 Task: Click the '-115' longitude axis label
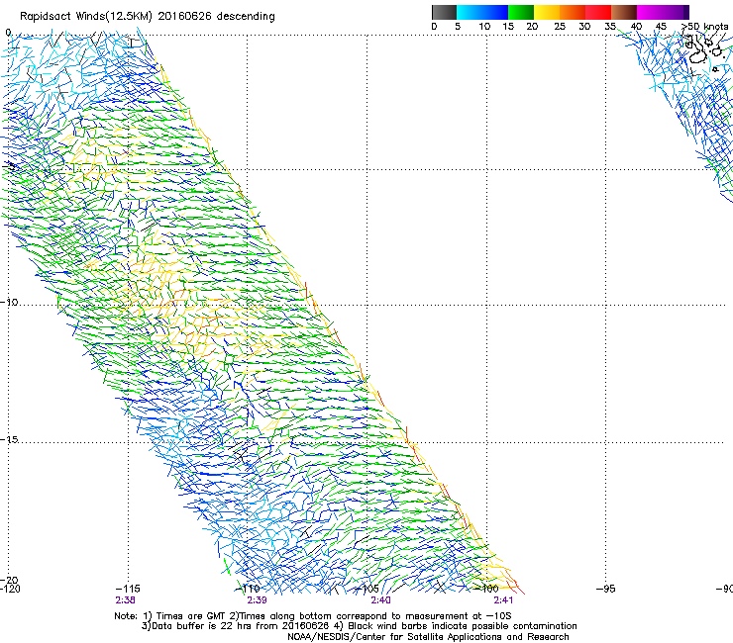(127, 589)
